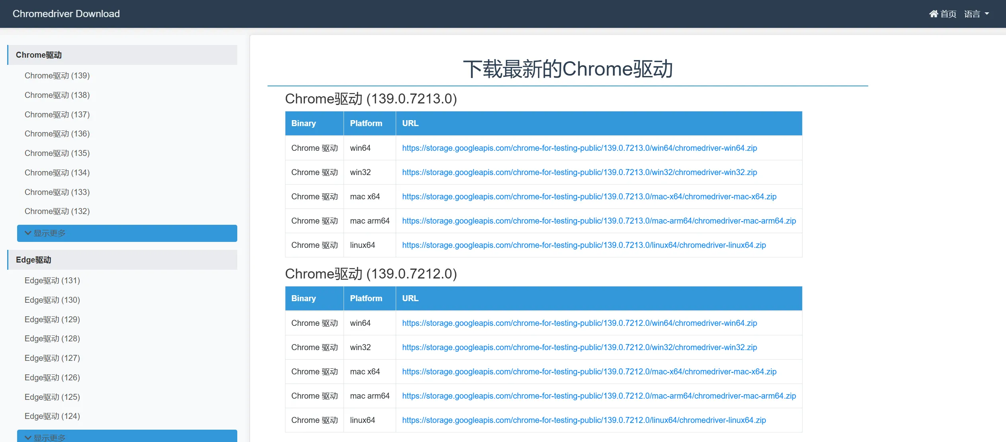Download 139.0.7212.0 win64 chromedriver zip link

(579, 323)
